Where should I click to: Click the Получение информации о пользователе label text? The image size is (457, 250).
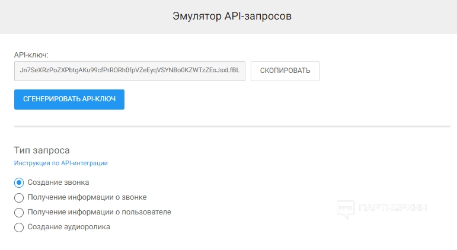coord(99,212)
